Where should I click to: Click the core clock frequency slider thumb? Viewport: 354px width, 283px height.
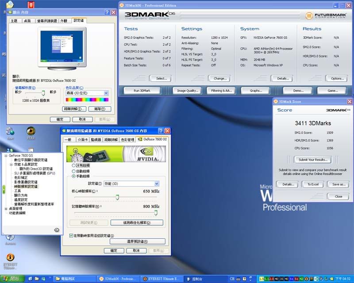[x=117, y=198]
